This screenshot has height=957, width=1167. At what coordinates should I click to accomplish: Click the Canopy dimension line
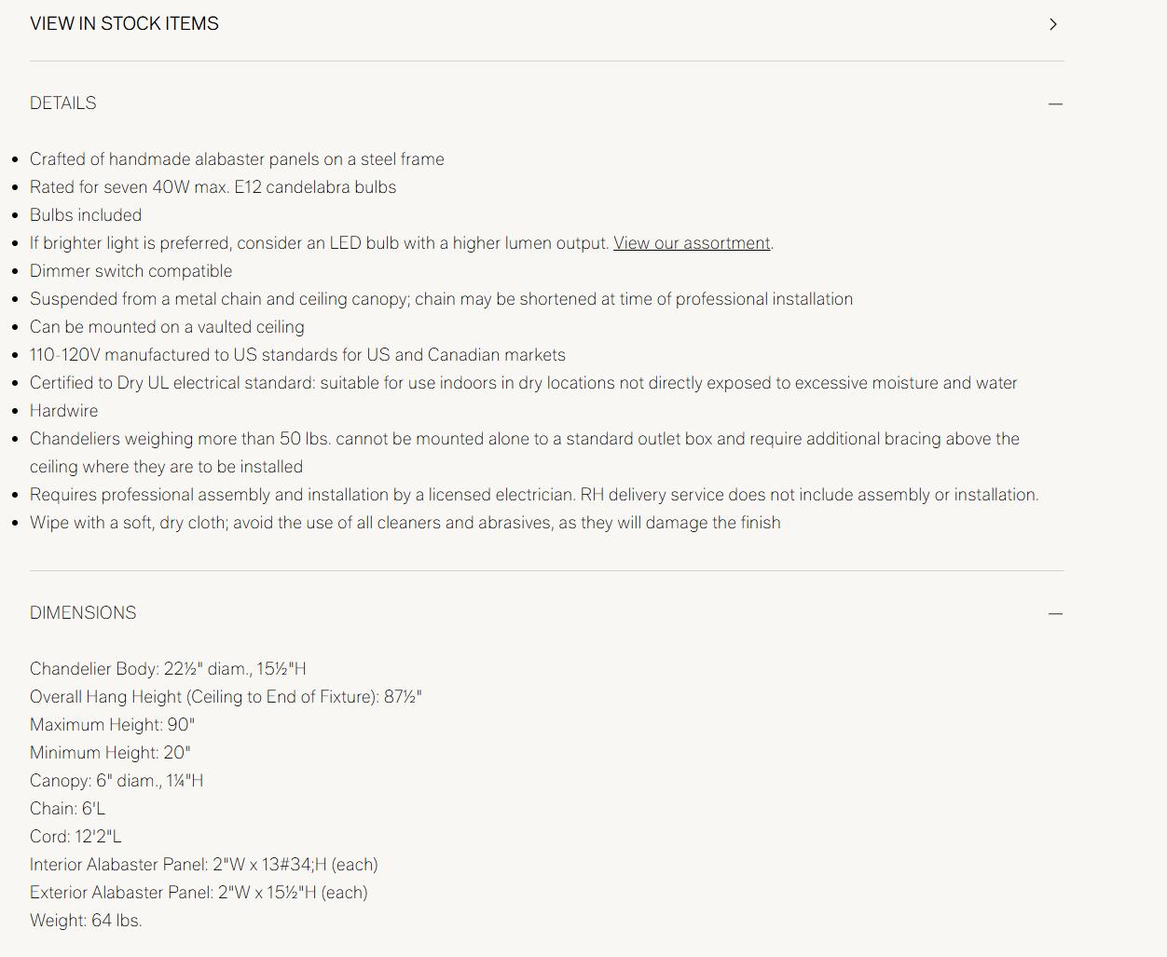pyautogui.click(x=117, y=781)
